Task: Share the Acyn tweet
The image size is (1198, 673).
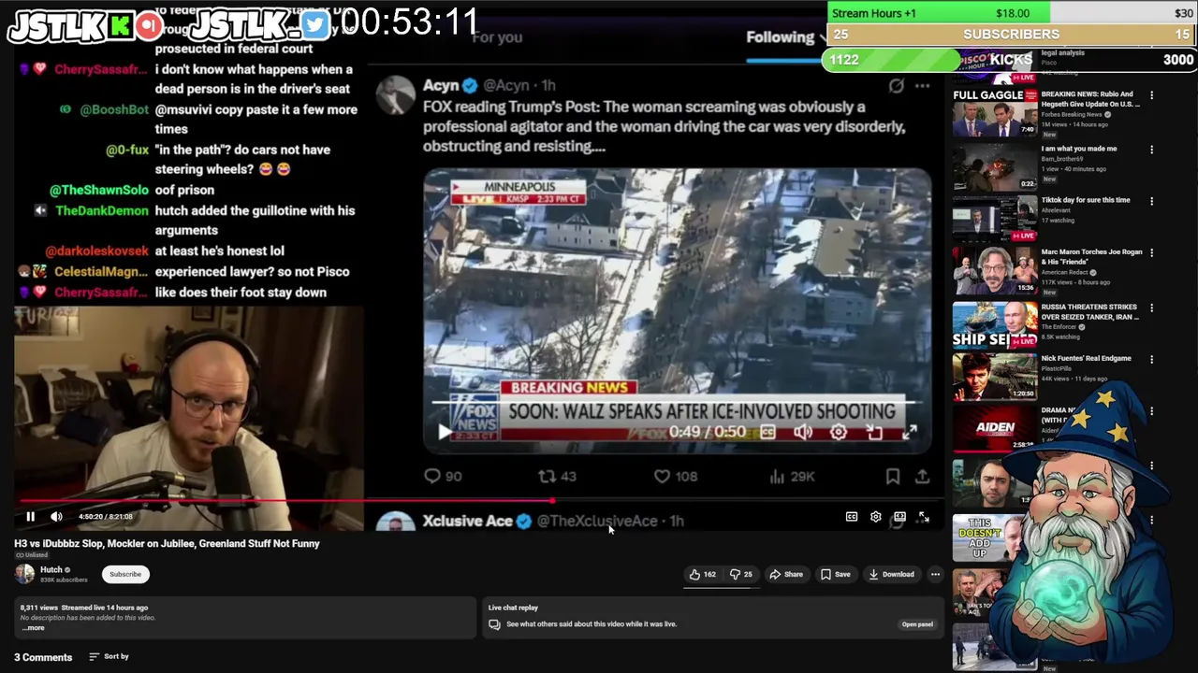Action: click(923, 477)
